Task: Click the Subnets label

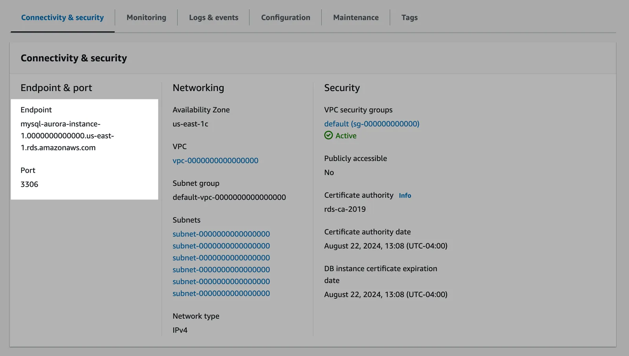Action: click(186, 220)
